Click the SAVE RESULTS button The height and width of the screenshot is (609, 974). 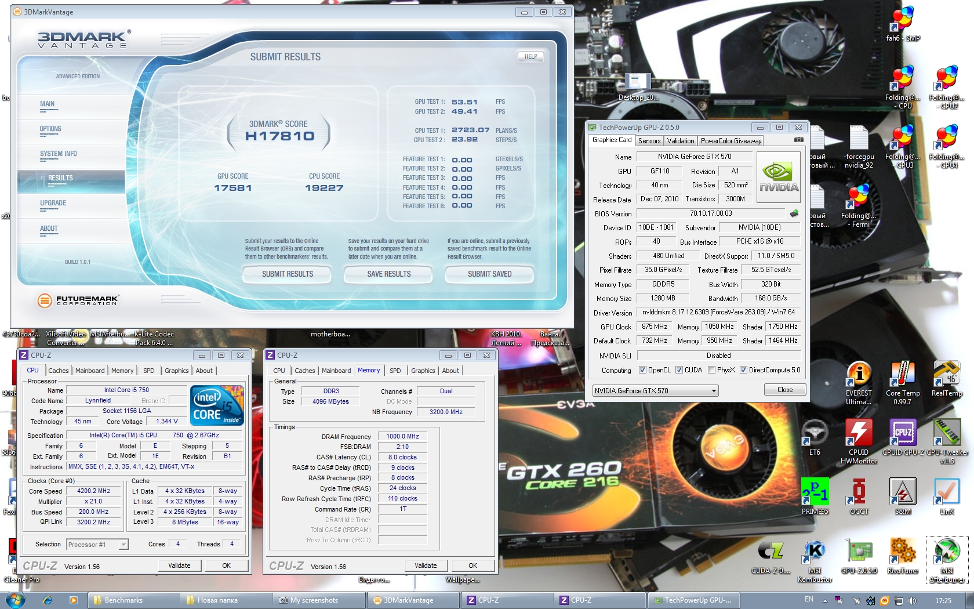pos(388,274)
